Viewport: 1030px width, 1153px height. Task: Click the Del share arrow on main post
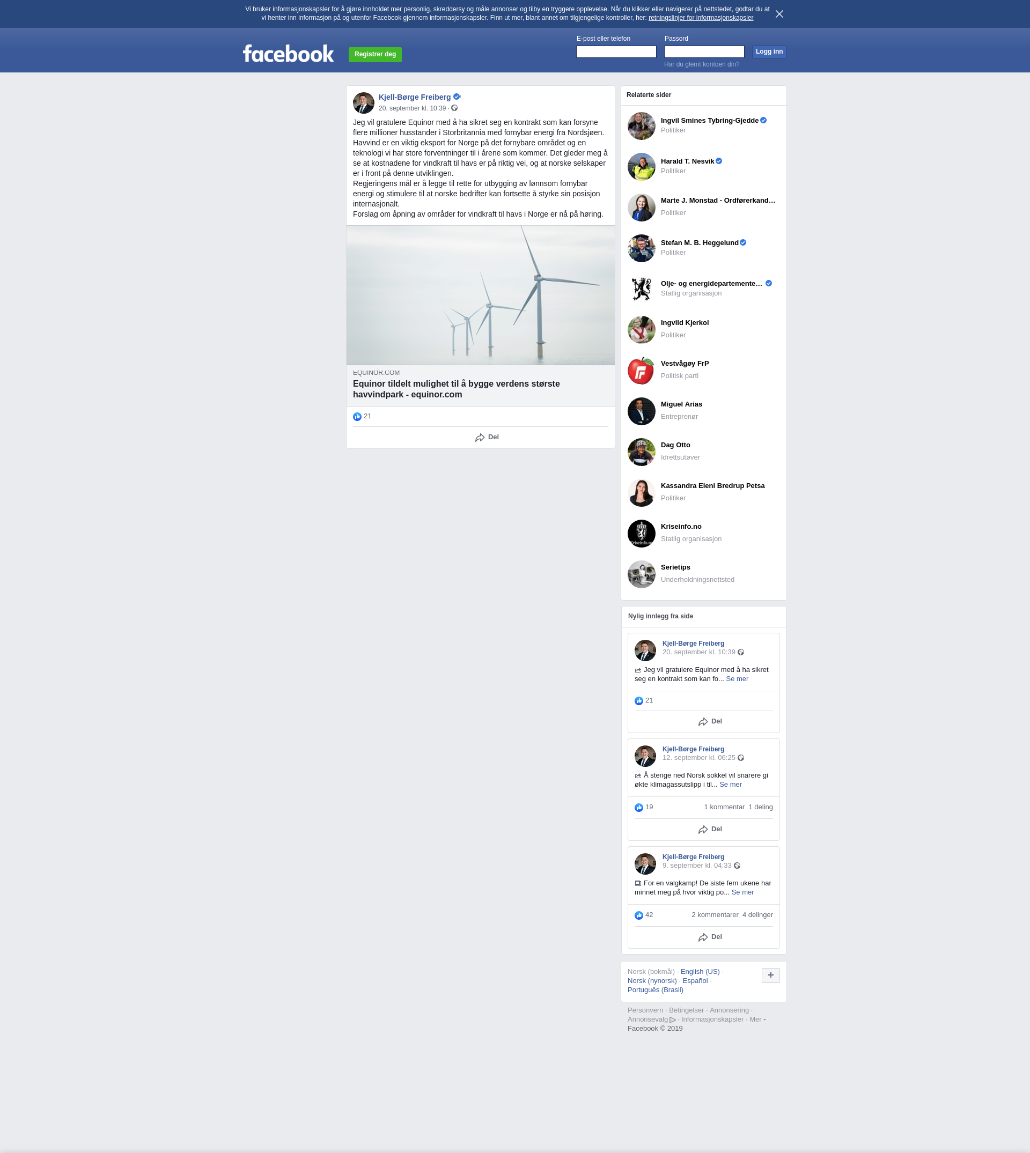pyautogui.click(x=480, y=437)
